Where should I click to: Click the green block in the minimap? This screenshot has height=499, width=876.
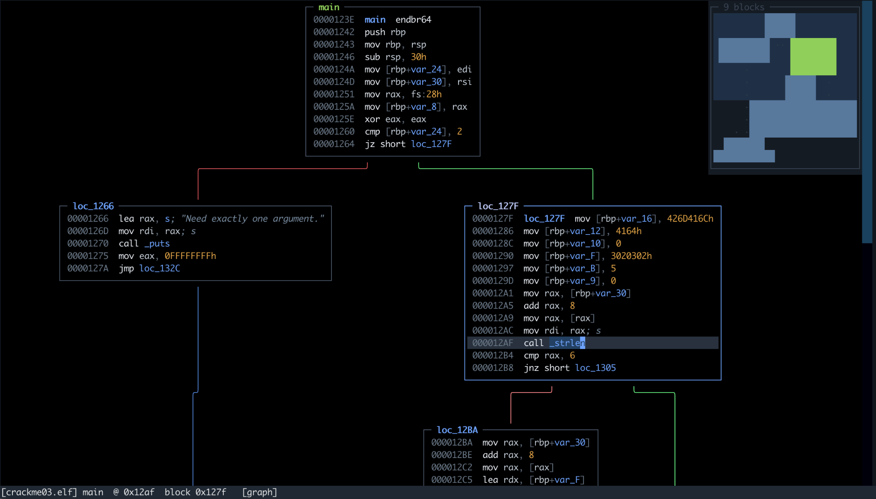[x=813, y=56]
